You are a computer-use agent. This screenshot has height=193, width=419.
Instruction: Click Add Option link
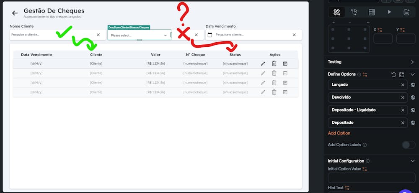tap(339, 133)
